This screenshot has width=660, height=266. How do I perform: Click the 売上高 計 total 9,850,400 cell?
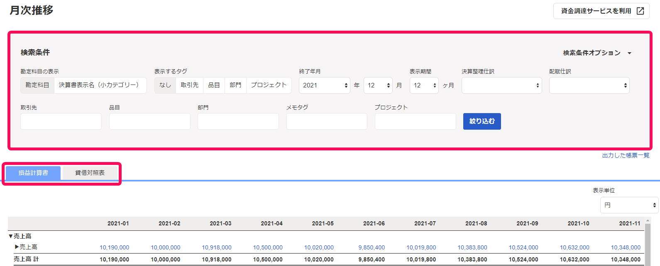click(372, 259)
